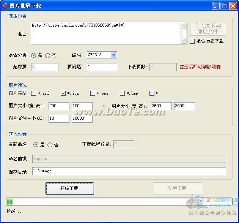239x223 pixels.
Task: Check the *.bmp image type box
Action: (122, 93)
